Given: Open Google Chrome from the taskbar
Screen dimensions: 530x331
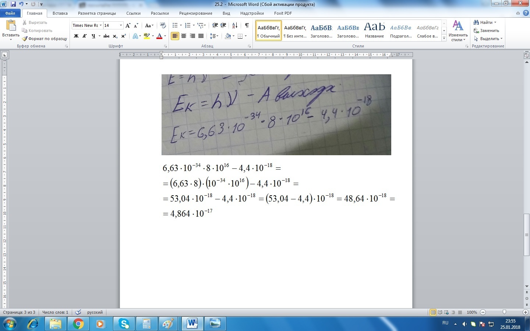Looking at the screenshot, I should click(x=78, y=324).
